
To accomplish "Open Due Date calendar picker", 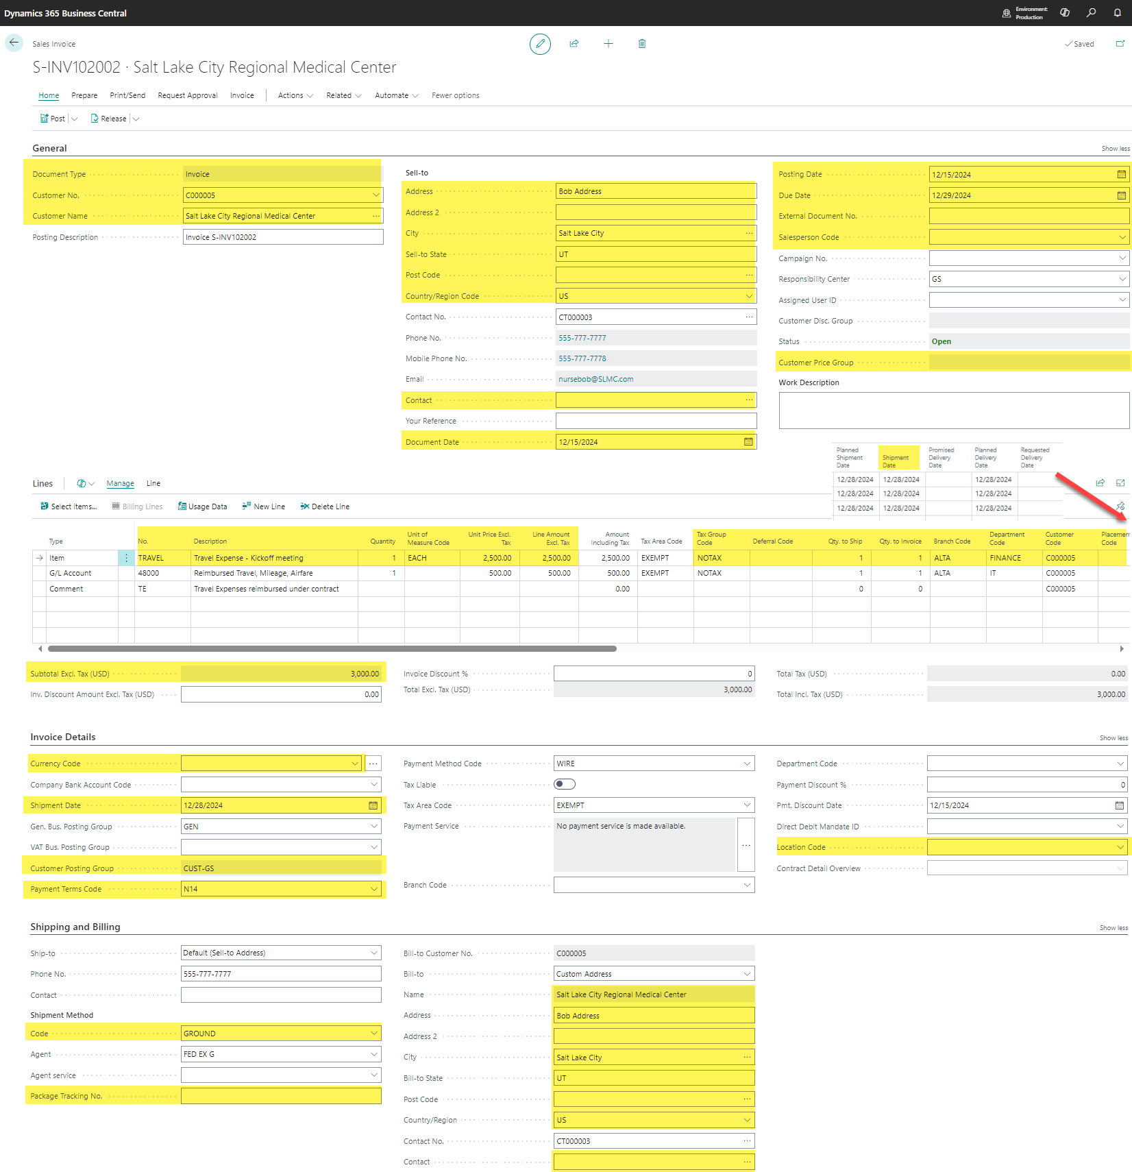I will (x=1122, y=195).
